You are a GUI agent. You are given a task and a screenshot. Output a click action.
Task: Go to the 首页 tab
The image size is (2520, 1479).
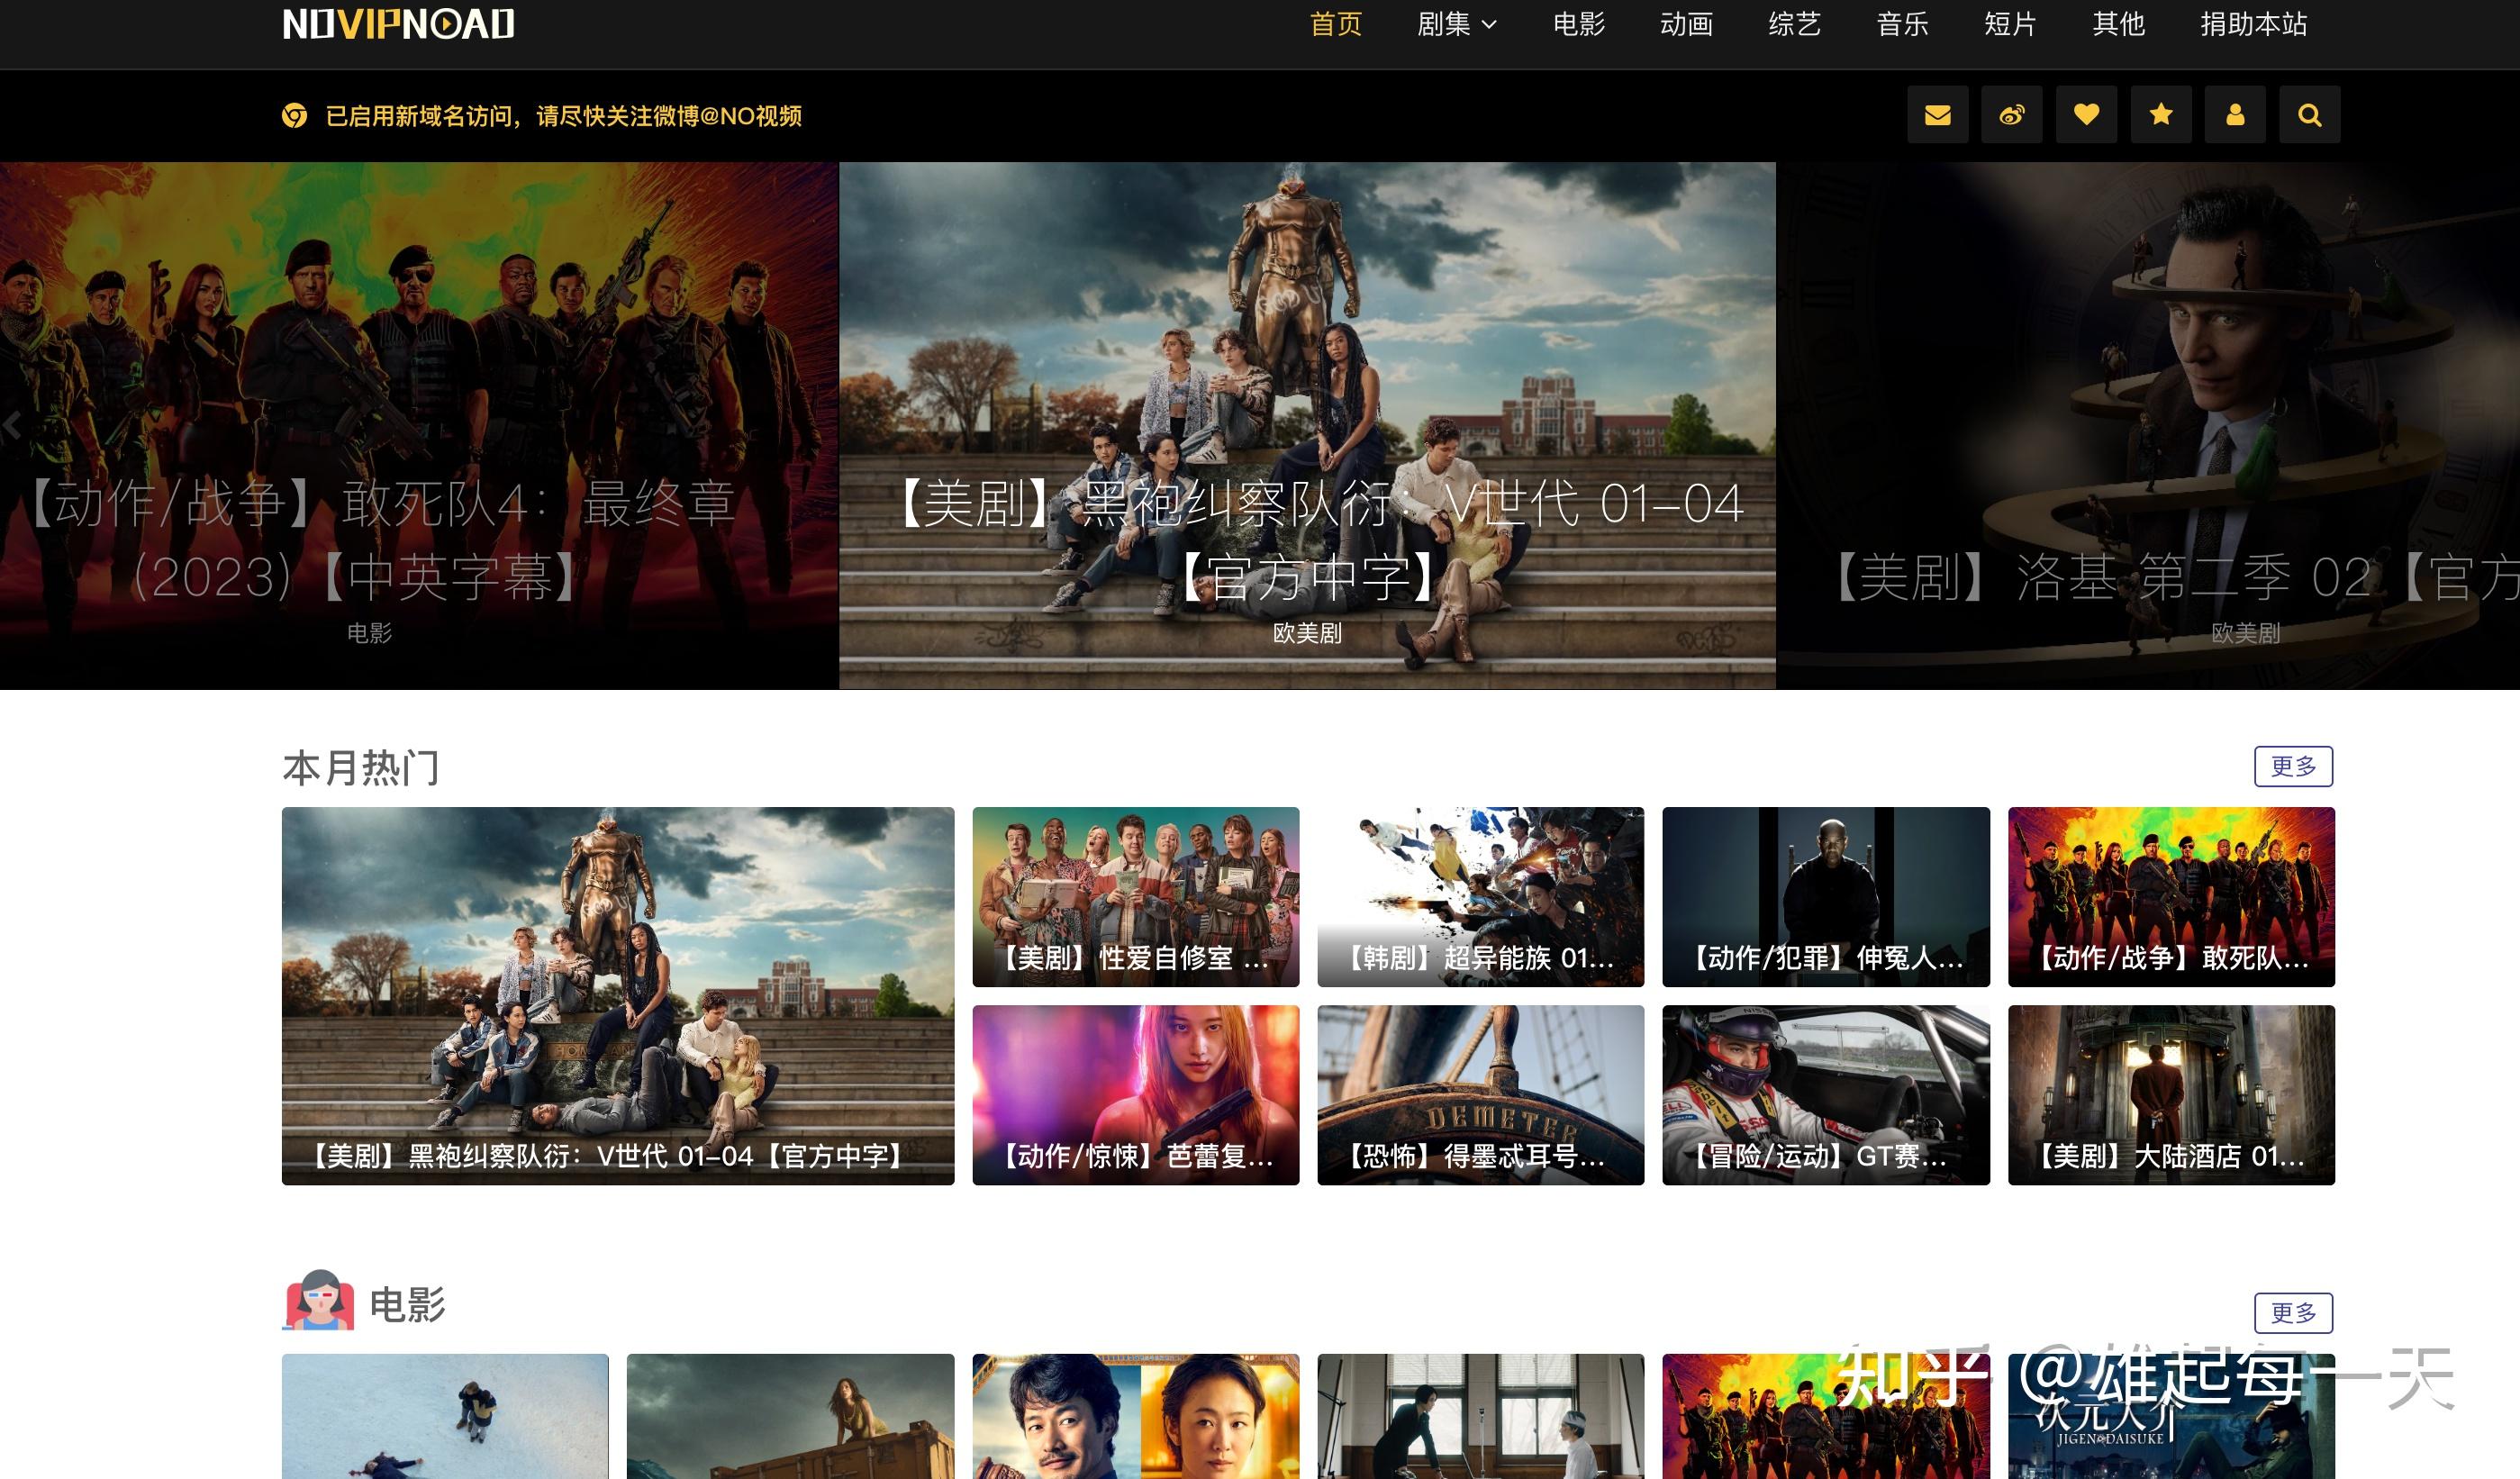tap(1336, 24)
